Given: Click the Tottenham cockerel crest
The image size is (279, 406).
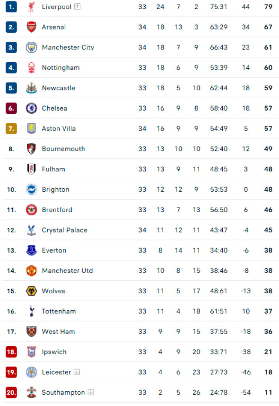Looking at the screenshot, I should coord(32,311).
